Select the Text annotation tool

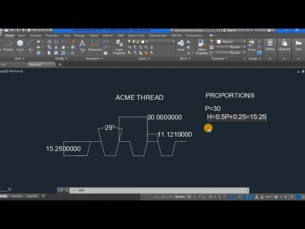pyautogui.click(x=83, y=46)
